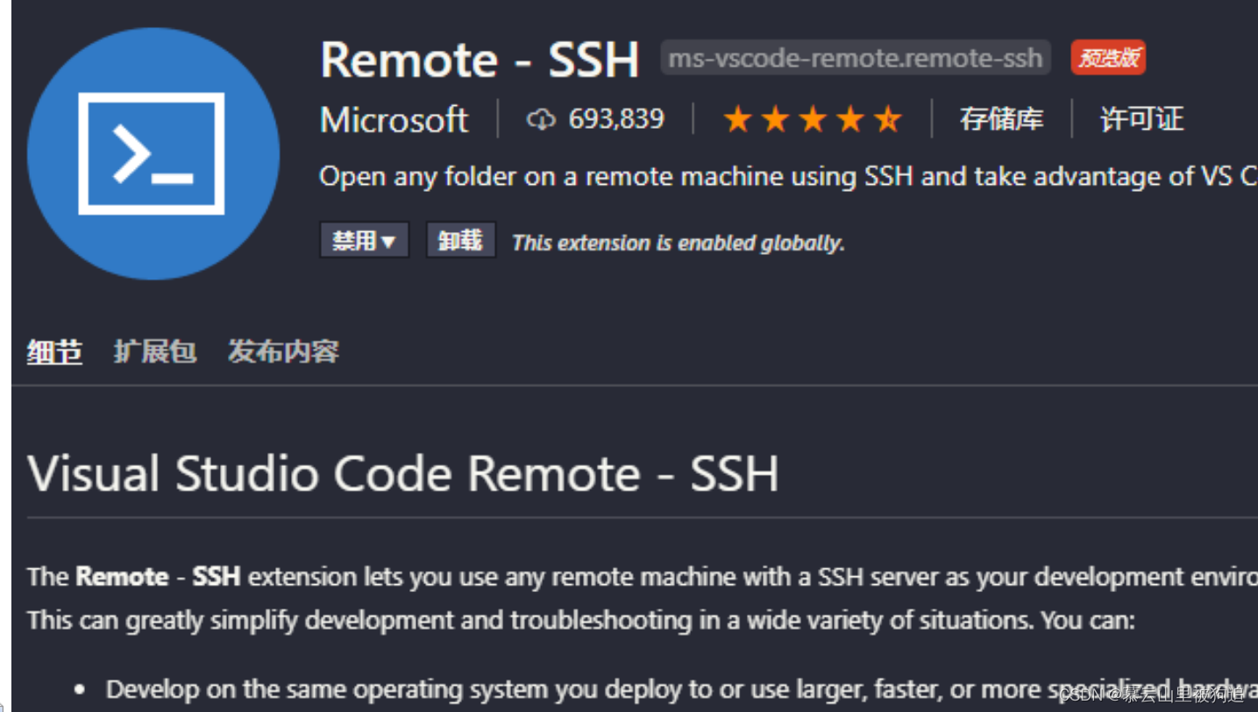Click the Remote - SSH extension logo icon
Screen dimensions: 1258x712
tap(153, 153)
